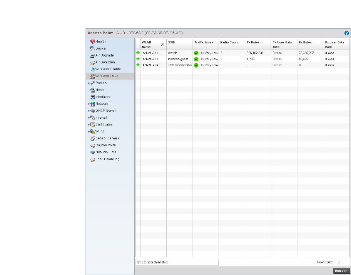The width and height of the screenshot is (351, 275).
Task: Click green status arrow for ANWLAN4
Action: tap(138, 65)
